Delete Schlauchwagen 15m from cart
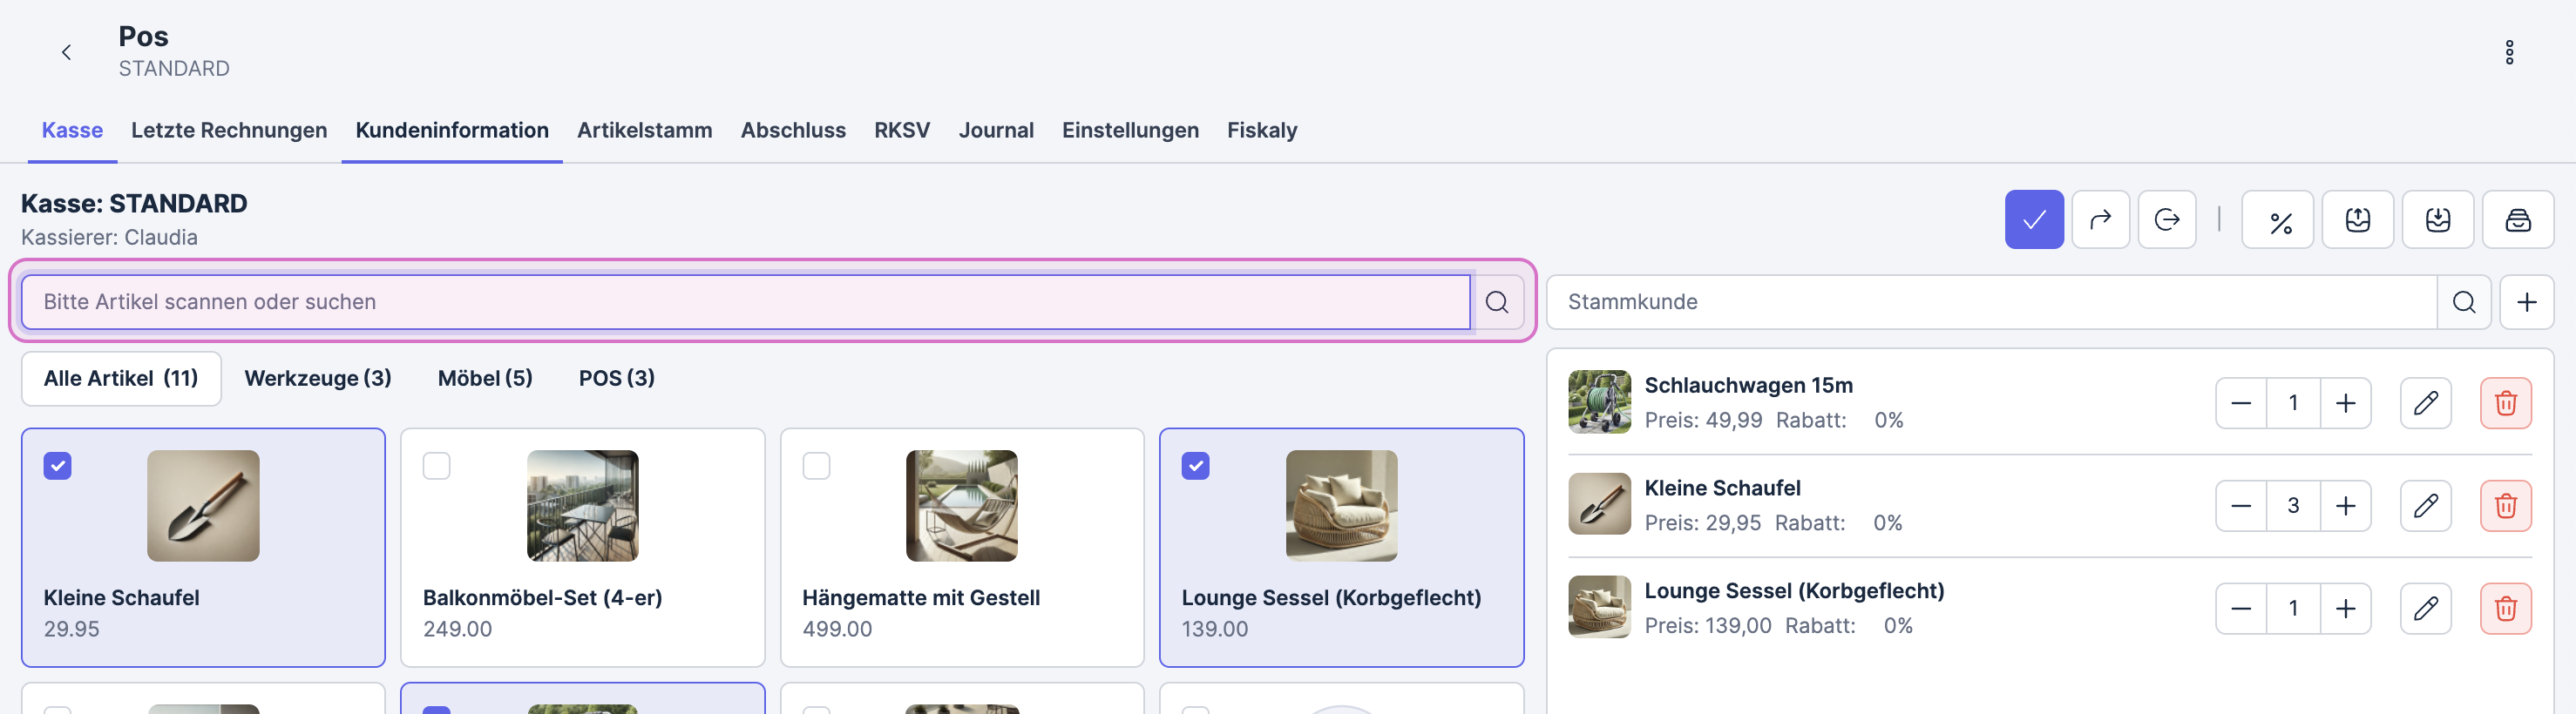The width and height of the screenshot is (2576, 714). coord(2505,403)
